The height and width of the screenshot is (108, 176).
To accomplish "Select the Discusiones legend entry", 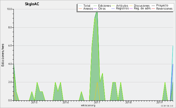I will coord(142,6).
